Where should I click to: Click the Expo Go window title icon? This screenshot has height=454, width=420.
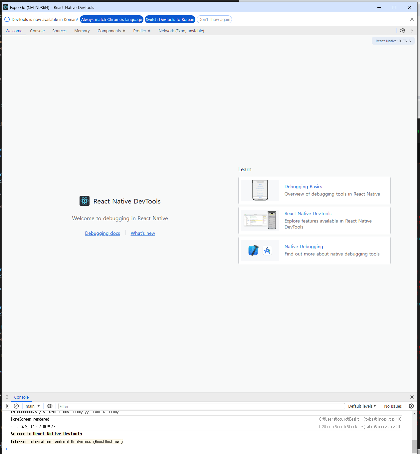[6, 7]
